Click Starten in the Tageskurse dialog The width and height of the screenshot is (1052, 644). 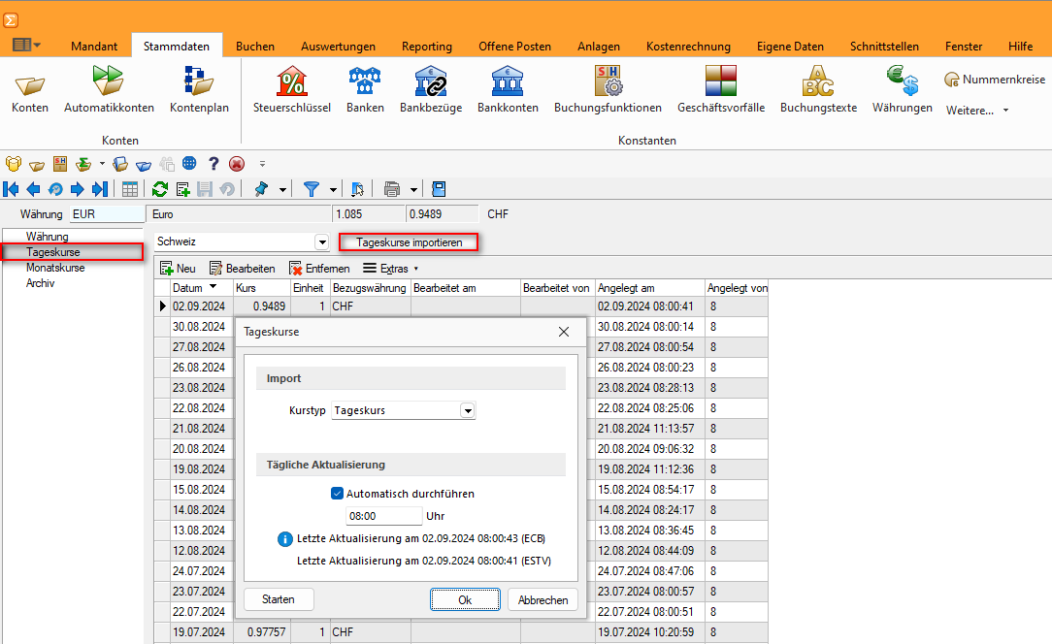[x=278, y=599]
